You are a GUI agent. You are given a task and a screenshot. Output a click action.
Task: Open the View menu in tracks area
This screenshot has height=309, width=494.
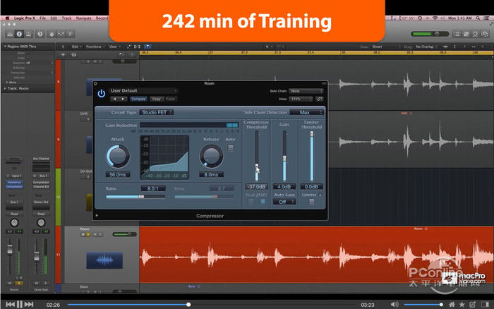click(114, 47)
